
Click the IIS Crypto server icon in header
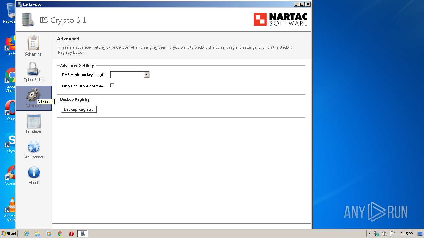click(28, 20)
